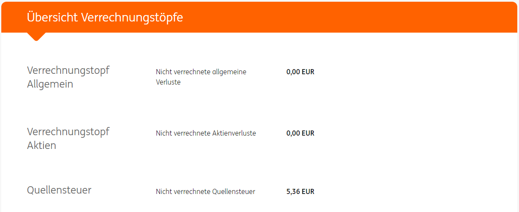This screenshot has width=519, height=212.
Task: Click the "Nicht verrechnete Aktienverluste" label
Action: (206, 133)
